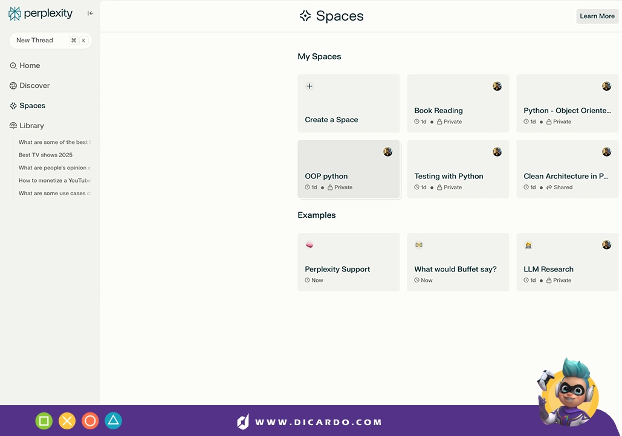The height and width of the screenshot is (436, 622).
Task: Click the blue triangle button in banner
Action: point(114,421)
